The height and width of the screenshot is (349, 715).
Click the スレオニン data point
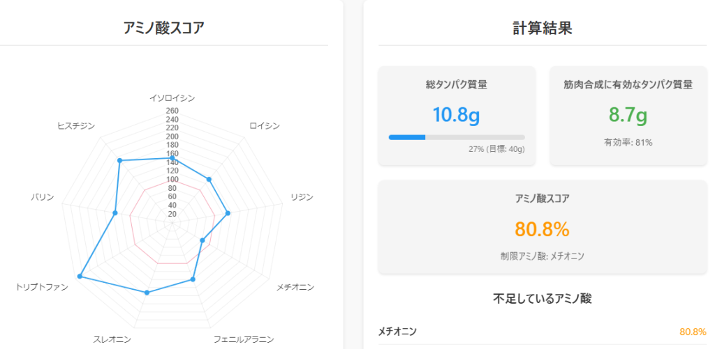(147, 293)
